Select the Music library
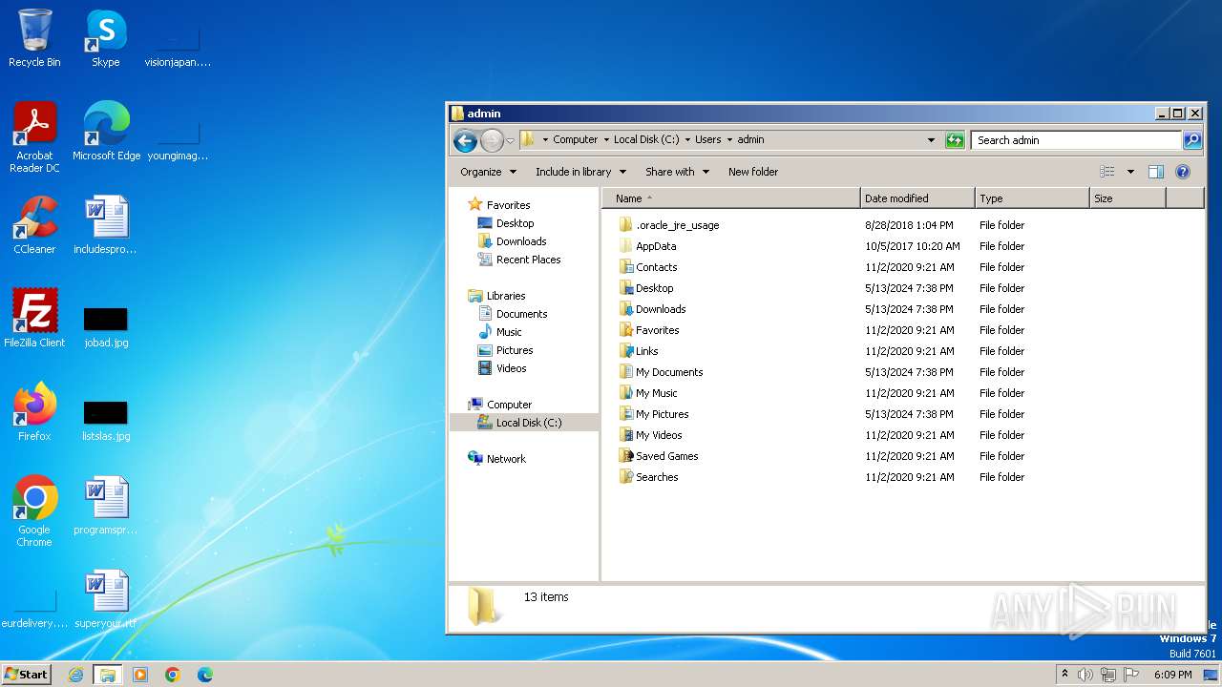This screenshot has height=687, width=1222. click(509, 332)
